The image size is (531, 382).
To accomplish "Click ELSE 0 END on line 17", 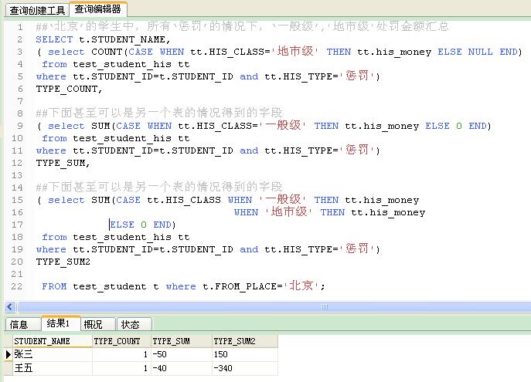I will [x=142, y=225].
